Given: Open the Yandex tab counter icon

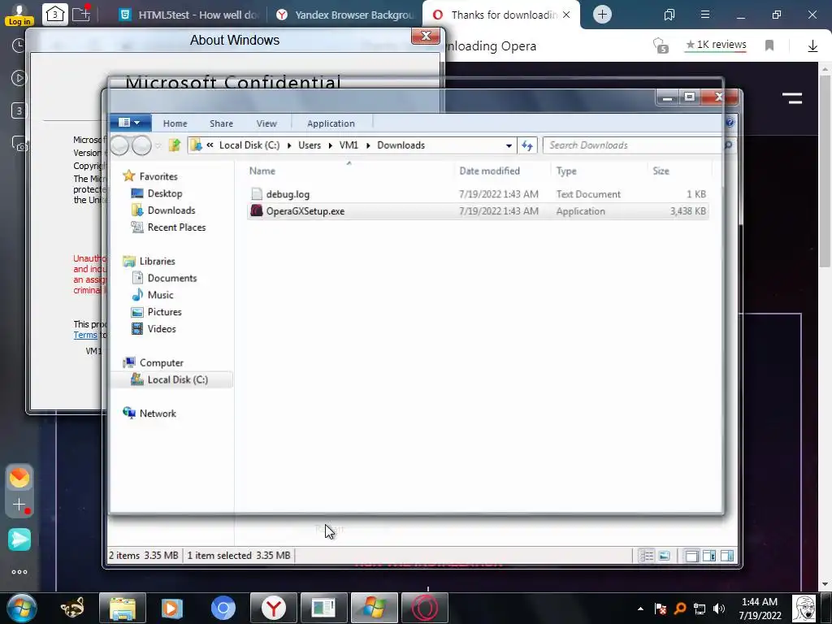Looking at the screenshot, I should click(54, 15).
